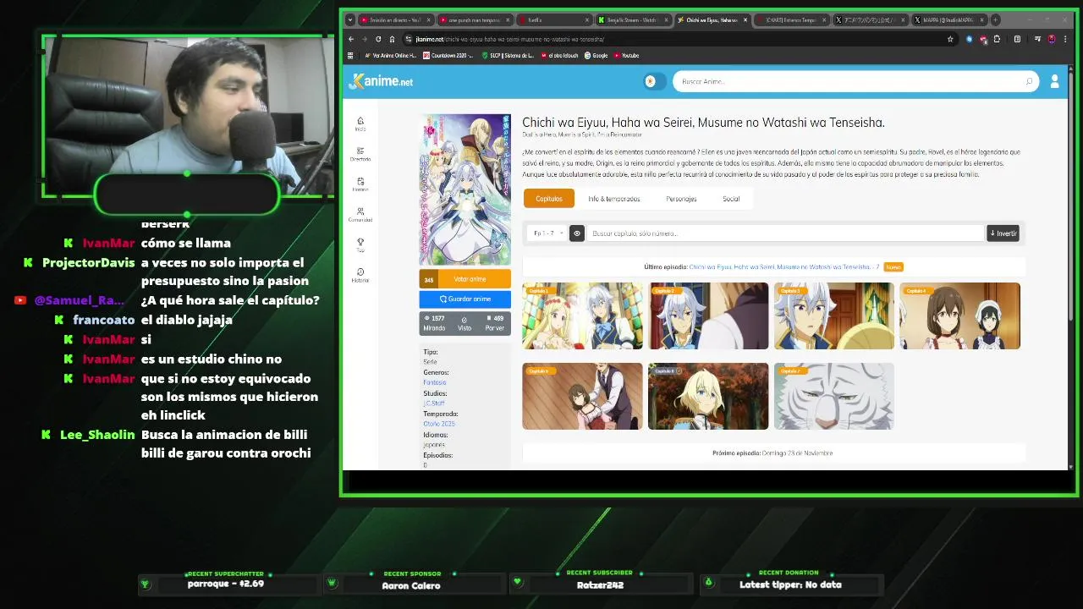1083x609 pixels.
Task: Select the Social tab
Action: pyautogui.click(x=731, y=199)
